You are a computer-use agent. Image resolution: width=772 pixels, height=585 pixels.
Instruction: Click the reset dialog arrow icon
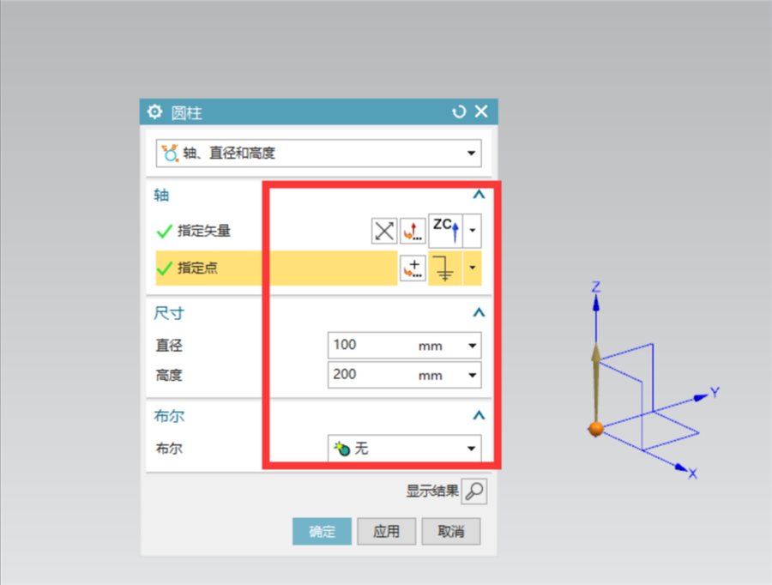(459, 112)
